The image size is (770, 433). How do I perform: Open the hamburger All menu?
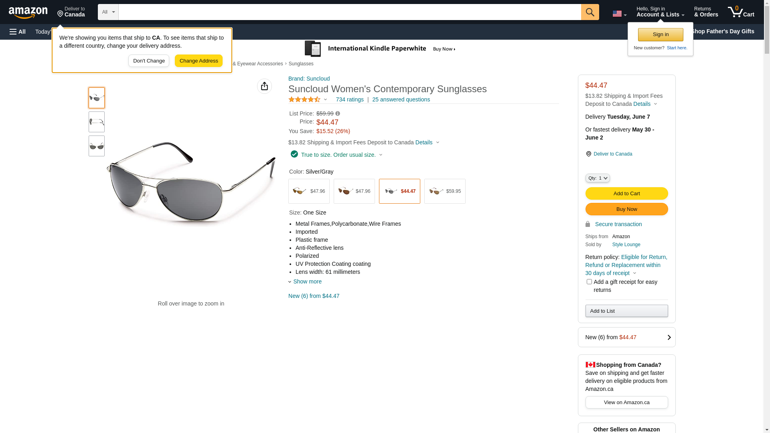18,32
